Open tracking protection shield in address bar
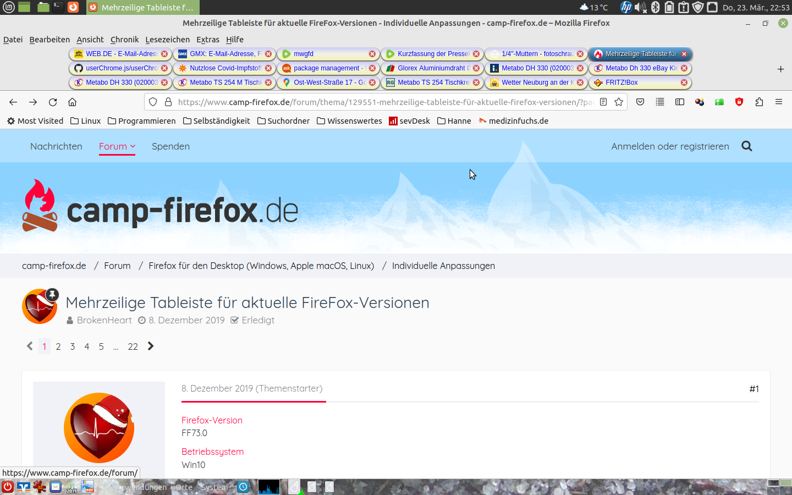Image resolution: width=792 pixels, height=495 pixels. click(153, 102)
